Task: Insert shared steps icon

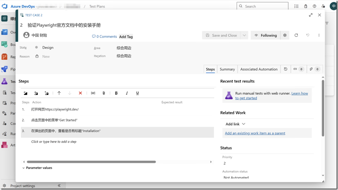Action: 36,93
